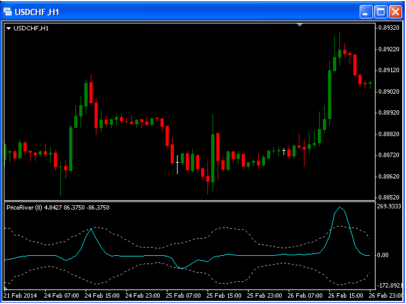Click the tall white doji candle near 25 Feb 07:00
The height and width of the screenshot is (304, 406).
tap(178, 165)
